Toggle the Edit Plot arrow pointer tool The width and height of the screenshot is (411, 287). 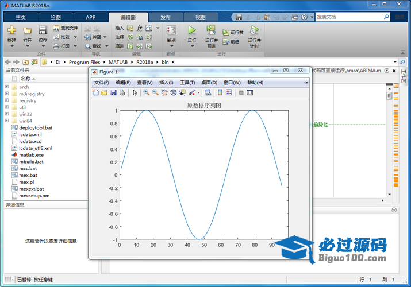(x=135, y=92)
